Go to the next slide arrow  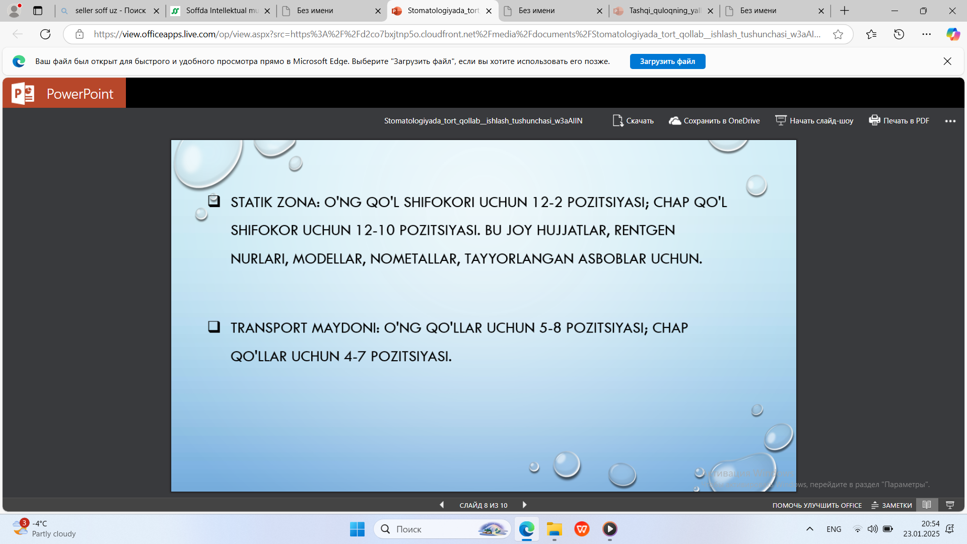point(524,505)
